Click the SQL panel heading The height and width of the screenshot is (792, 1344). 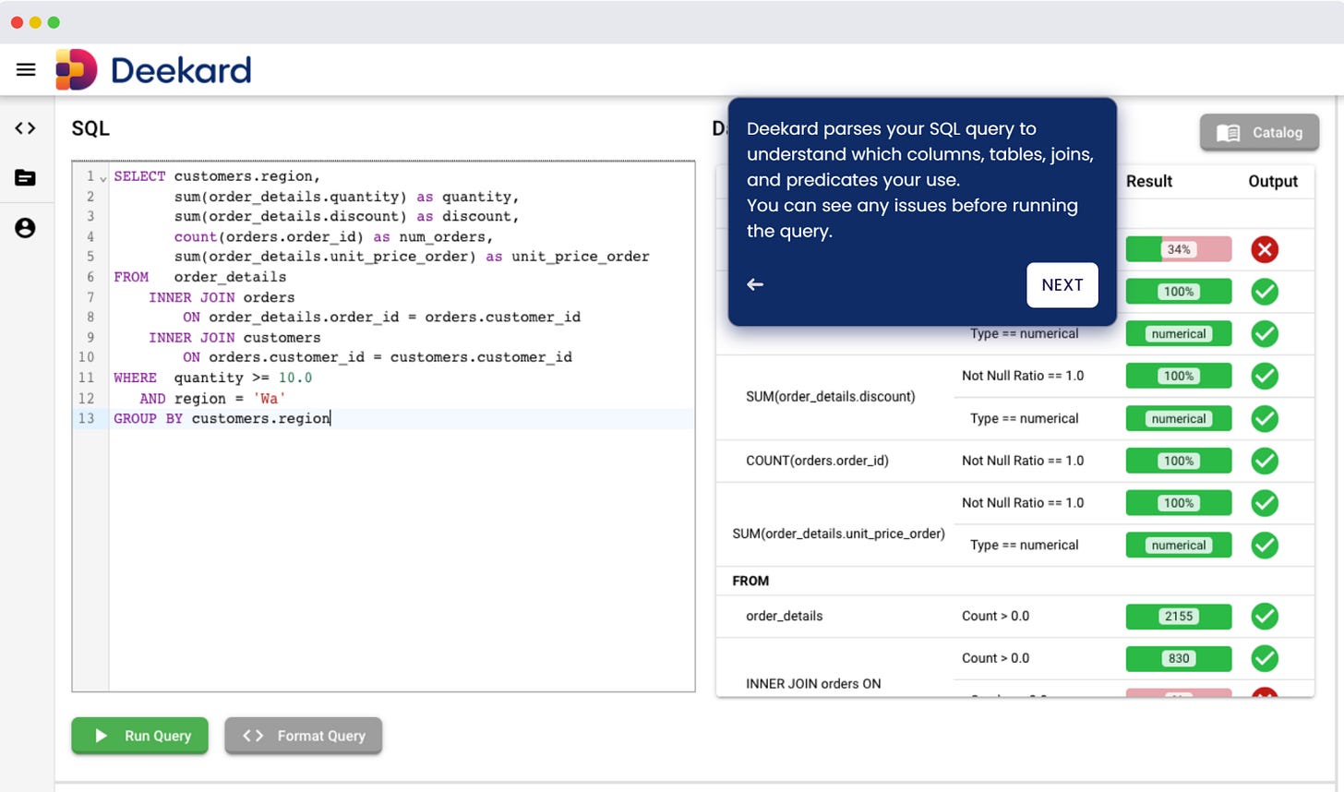coord(90,128)
